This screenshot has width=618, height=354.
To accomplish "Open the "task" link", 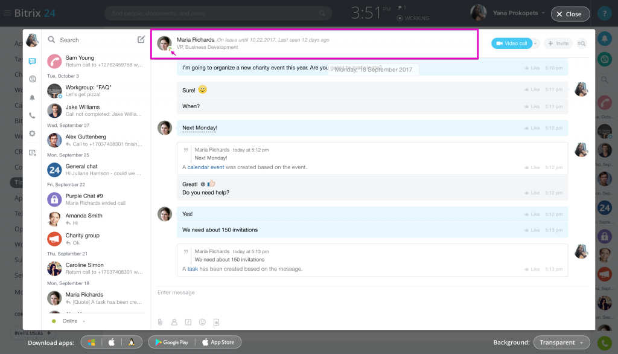I will (193, 269).
